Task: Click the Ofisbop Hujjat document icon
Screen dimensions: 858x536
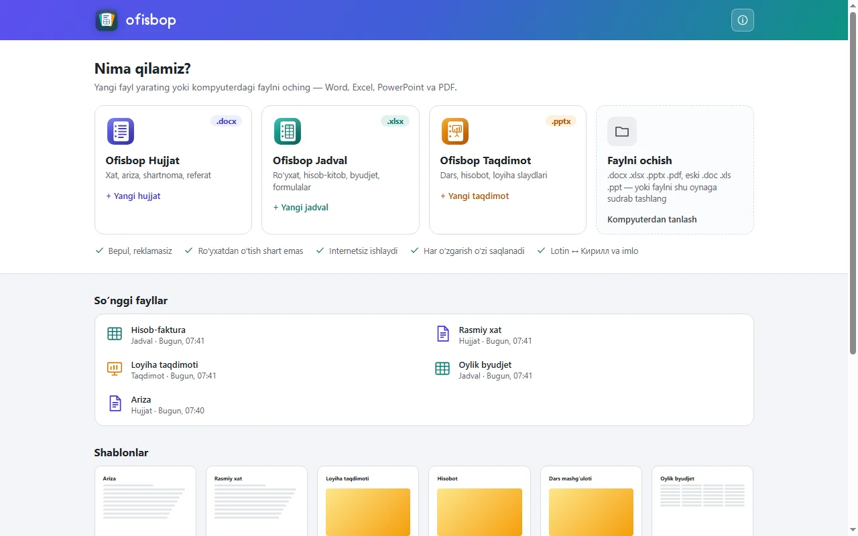Action: (x=121, y=131)
